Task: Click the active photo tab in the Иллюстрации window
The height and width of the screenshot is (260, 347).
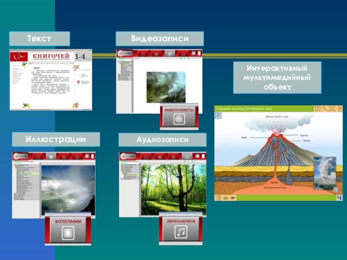Action: coord(51,156)
